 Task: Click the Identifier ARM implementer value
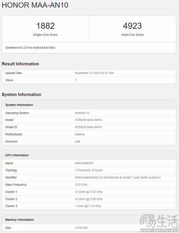pos(118,177)
